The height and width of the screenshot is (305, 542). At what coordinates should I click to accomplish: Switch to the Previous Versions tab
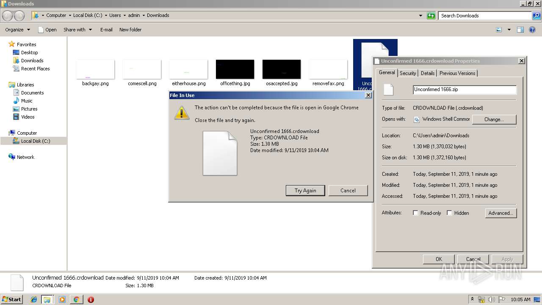coord(457,73)
